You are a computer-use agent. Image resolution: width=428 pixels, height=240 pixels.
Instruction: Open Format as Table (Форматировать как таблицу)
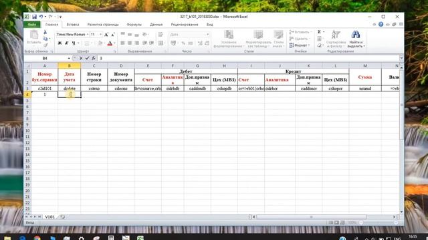pyautogui.click(x=258, y=39)
